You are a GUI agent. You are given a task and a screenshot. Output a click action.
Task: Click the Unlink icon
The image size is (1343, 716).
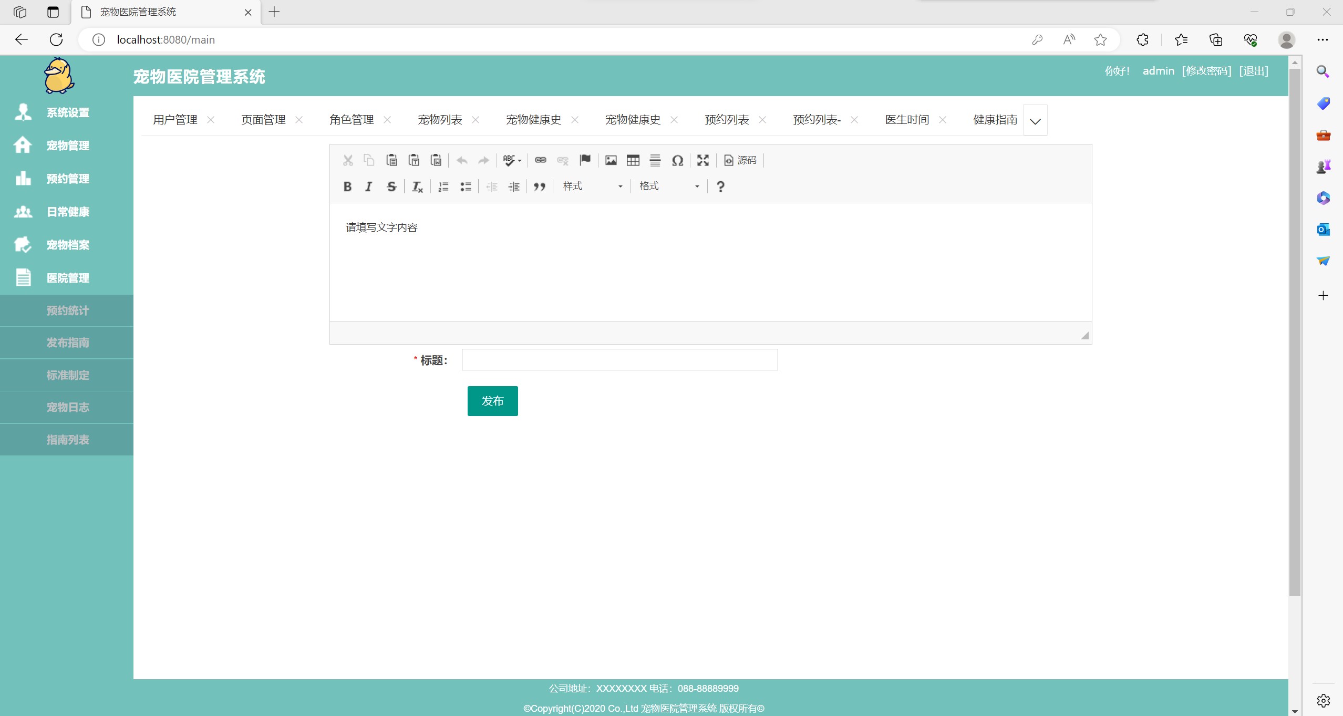click(563, 160)
